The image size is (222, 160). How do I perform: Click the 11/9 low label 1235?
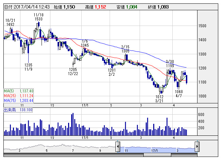pos(28,65)
